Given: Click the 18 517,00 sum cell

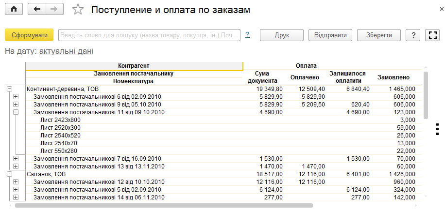Looking at the screenshot, I should (269, 174).
